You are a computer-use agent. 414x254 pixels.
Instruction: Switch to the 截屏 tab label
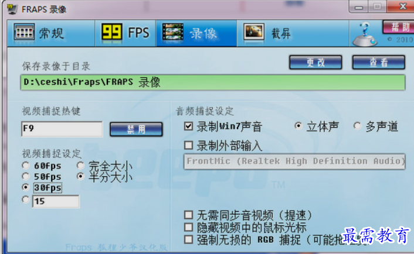pos(281,33)
